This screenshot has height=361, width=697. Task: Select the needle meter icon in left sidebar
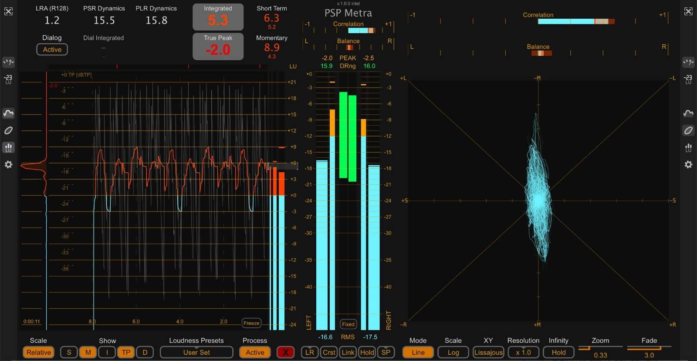8,62
